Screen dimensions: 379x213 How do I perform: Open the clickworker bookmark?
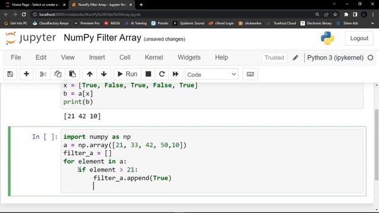(250, 23)
